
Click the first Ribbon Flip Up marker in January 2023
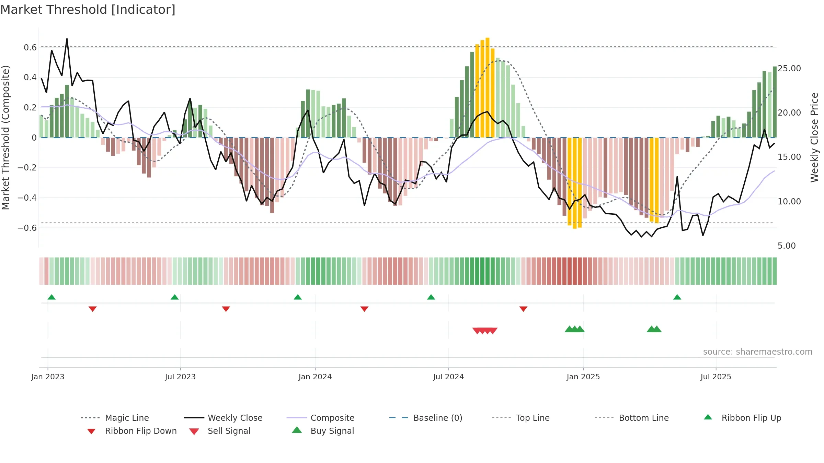tap(51, 297)
